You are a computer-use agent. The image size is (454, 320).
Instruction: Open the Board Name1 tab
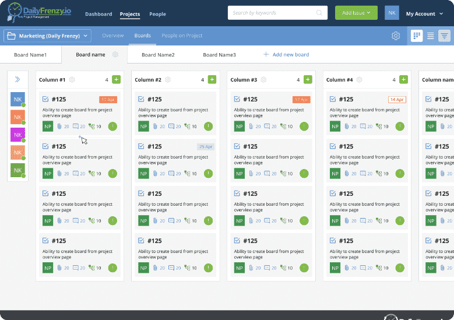[30, 55]
